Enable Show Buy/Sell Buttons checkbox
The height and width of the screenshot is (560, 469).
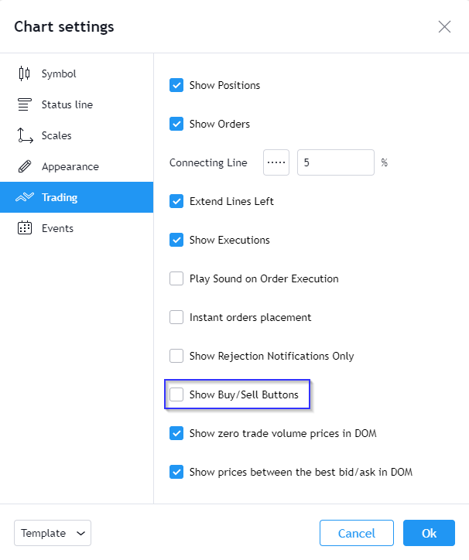click(x=176, y=394)
